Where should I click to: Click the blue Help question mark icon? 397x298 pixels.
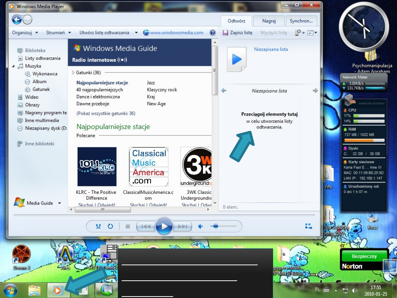212,32
